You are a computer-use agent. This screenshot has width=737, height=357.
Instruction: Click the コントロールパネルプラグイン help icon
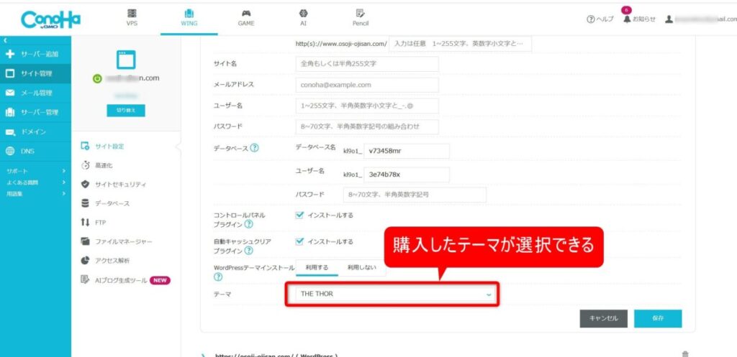pos(248,224)
